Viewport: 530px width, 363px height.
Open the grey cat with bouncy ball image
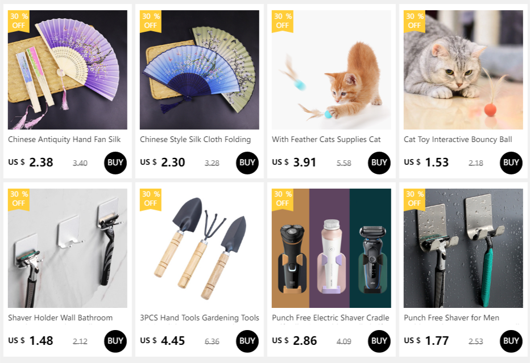(x=463, y=69)
